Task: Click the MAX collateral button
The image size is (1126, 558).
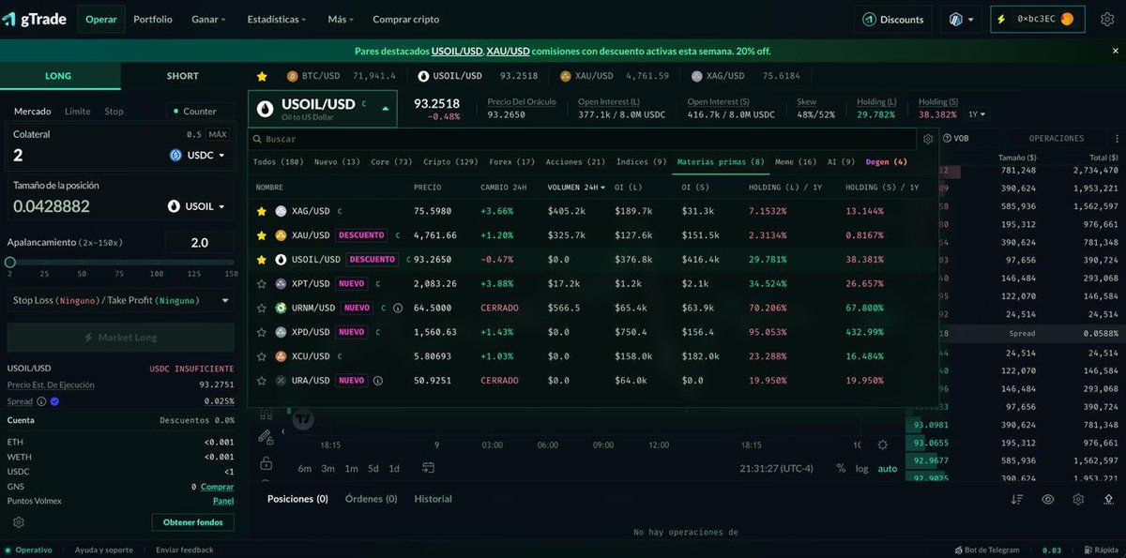Action: pyautogui.click(x=218, y=134)
